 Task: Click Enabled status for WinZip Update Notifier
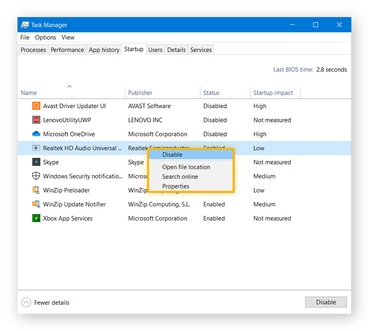click(x=214, y=204)
